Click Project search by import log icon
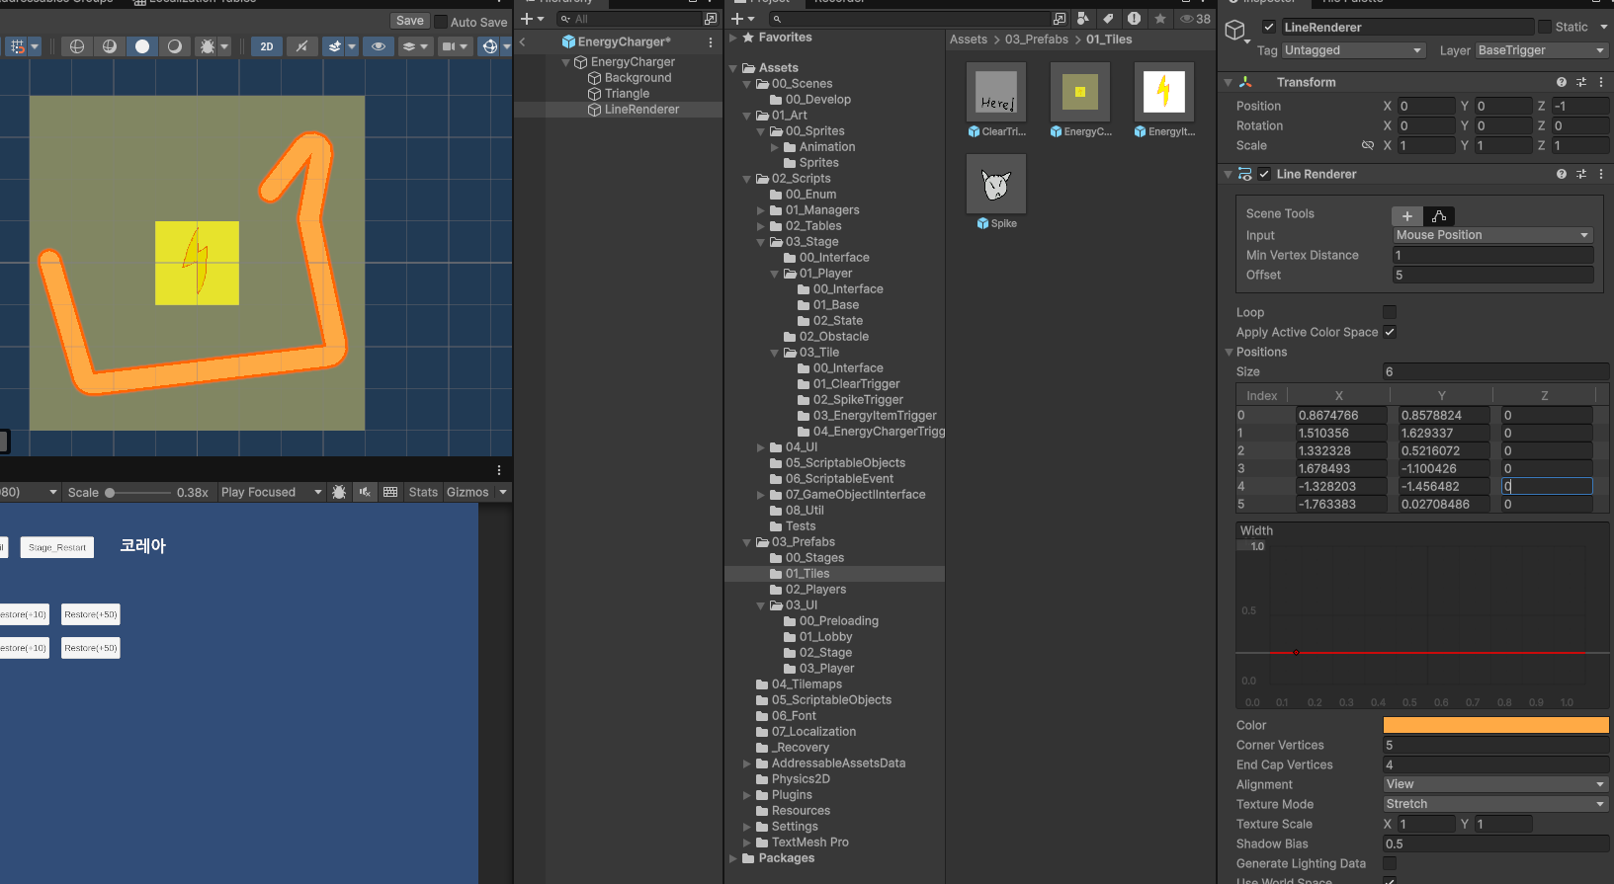The height and width of the screenshot is (884, 1614). 1134,19
